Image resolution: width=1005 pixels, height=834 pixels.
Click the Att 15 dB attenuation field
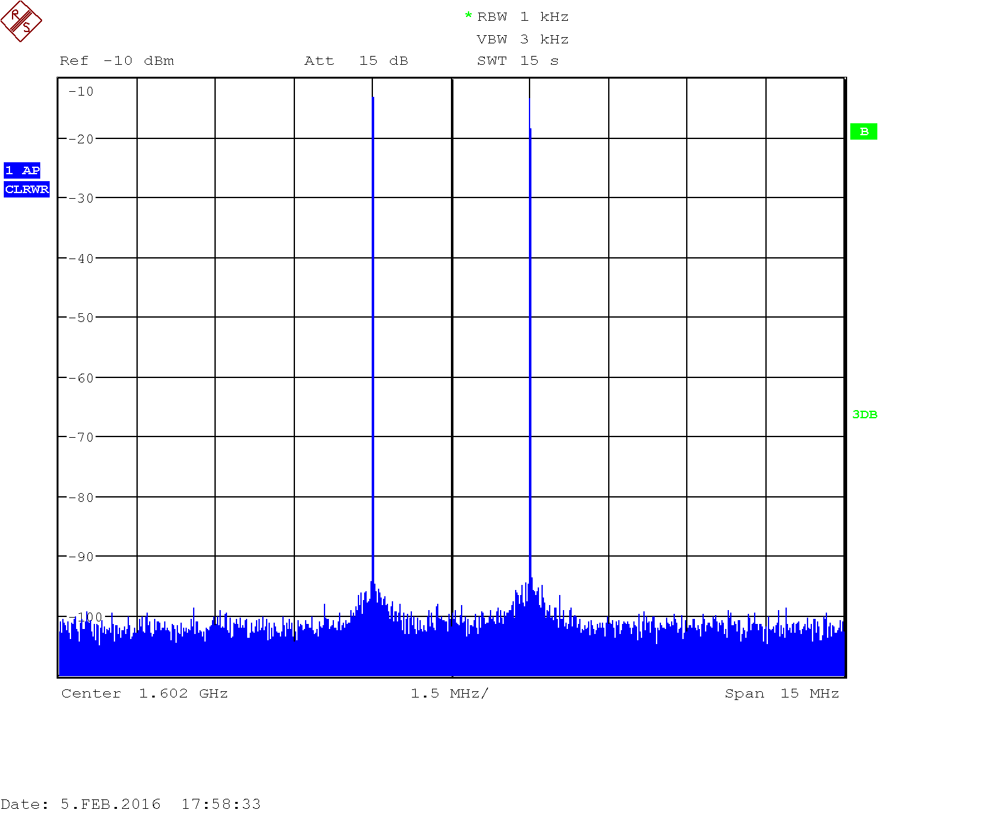click(356, 61)
